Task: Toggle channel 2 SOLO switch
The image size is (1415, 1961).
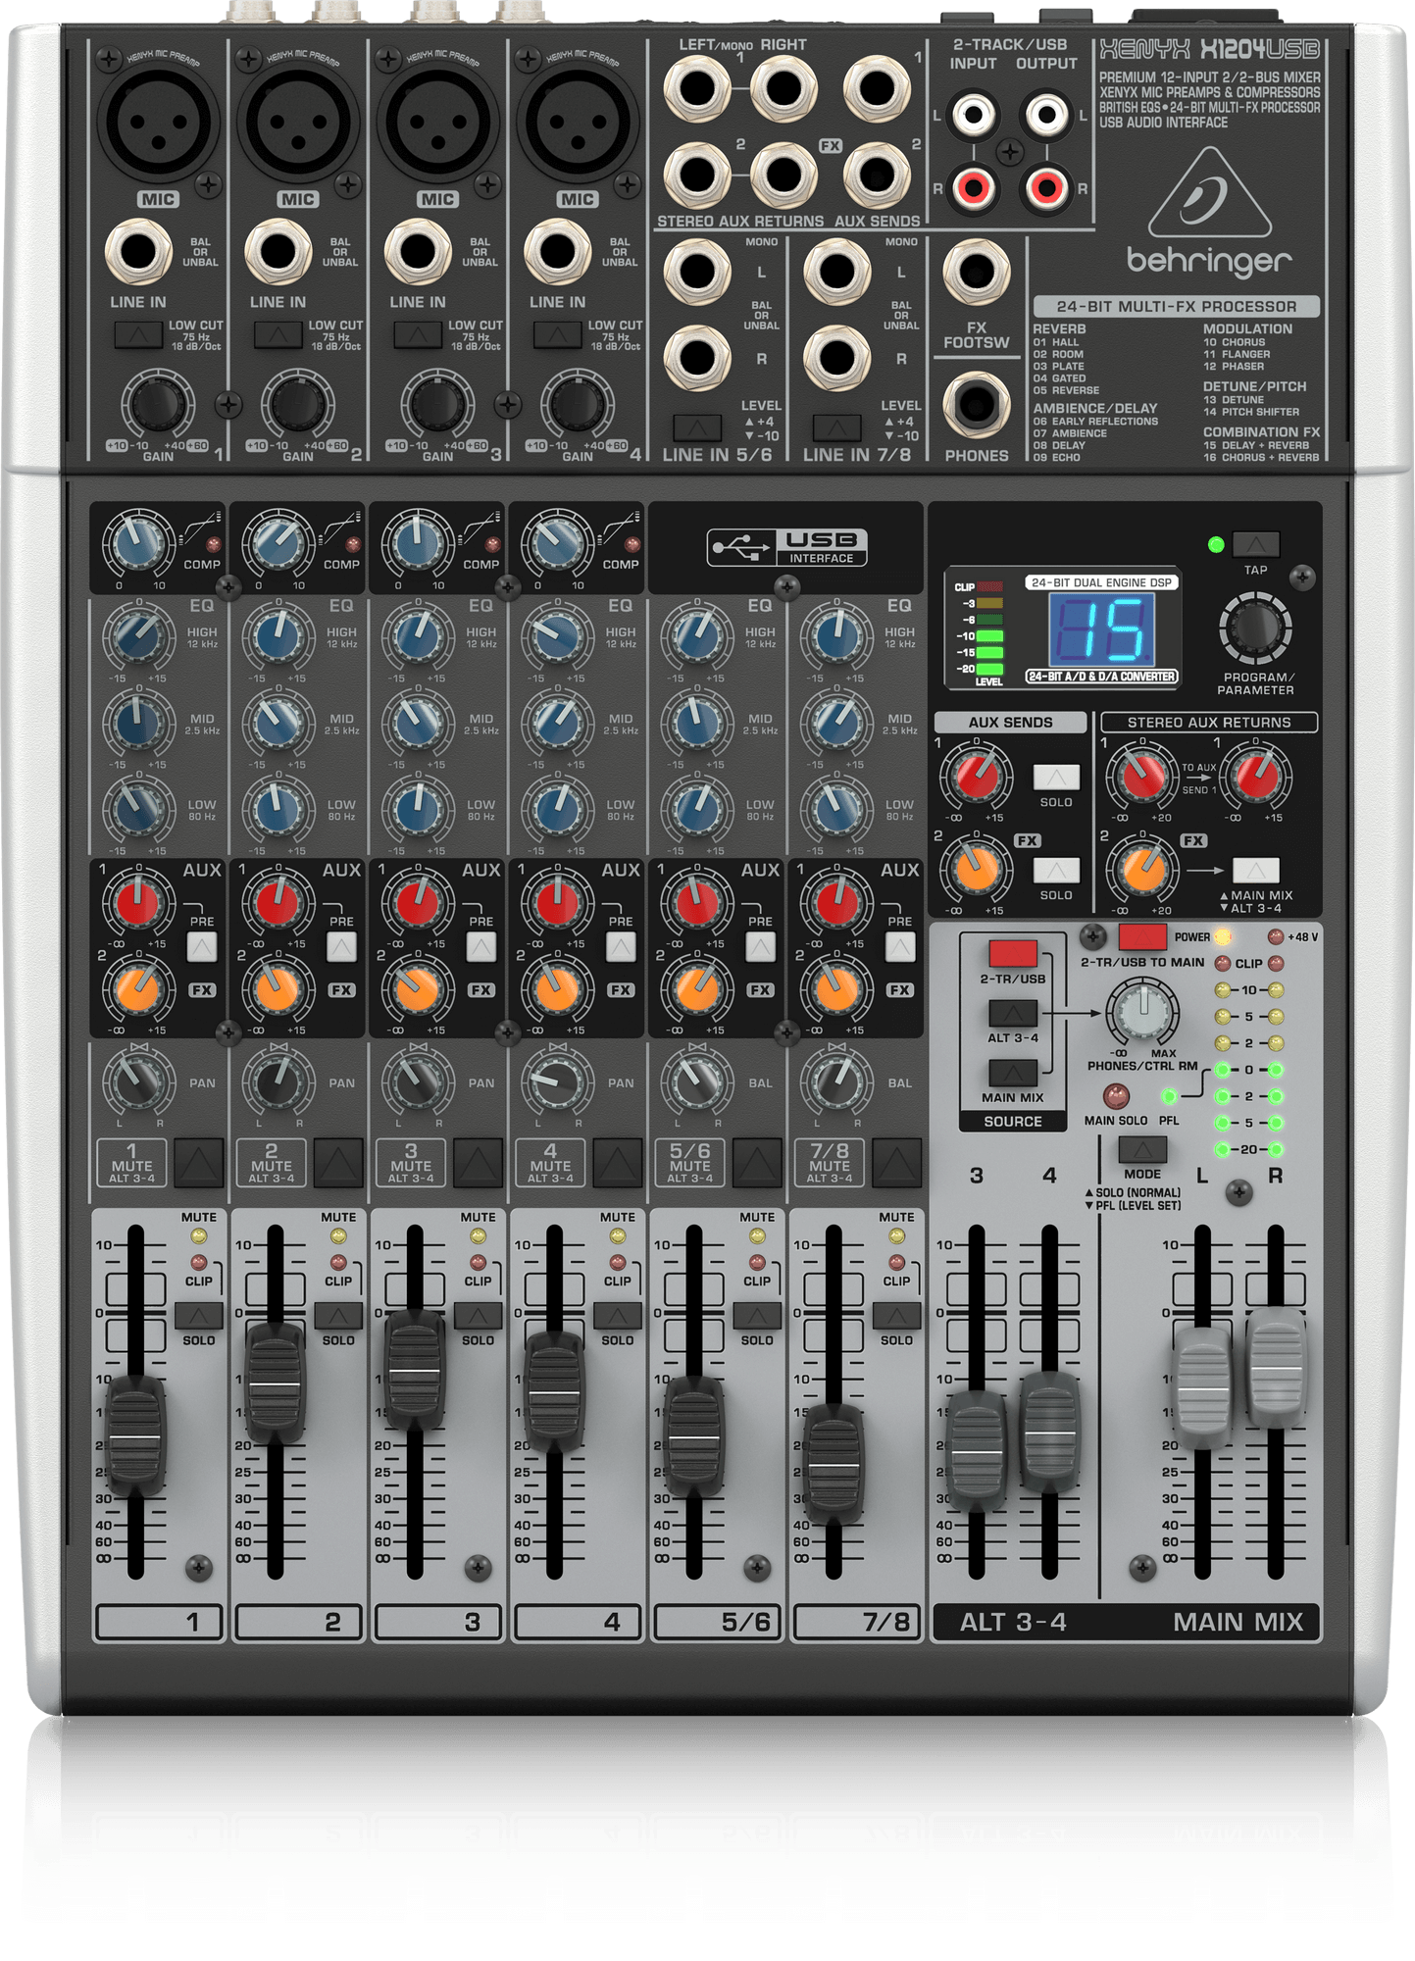Action: pos(338,1316)
